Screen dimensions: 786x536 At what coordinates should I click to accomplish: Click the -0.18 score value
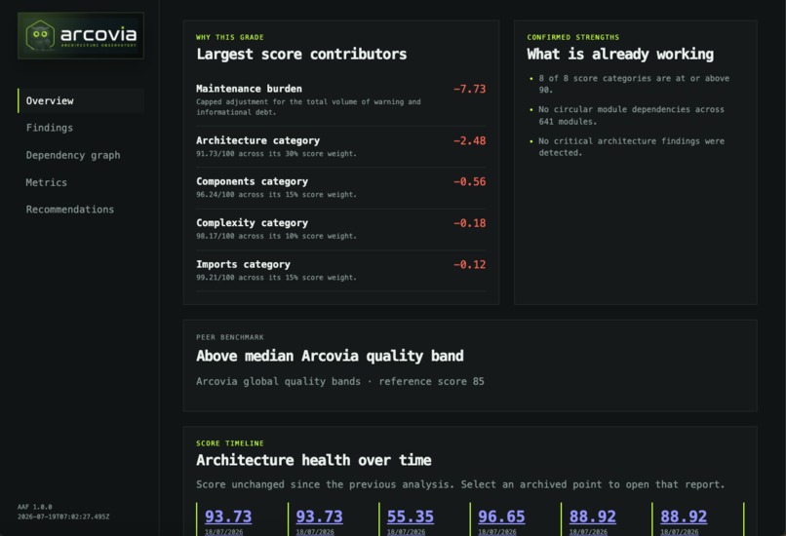click(x=470, y=223)
